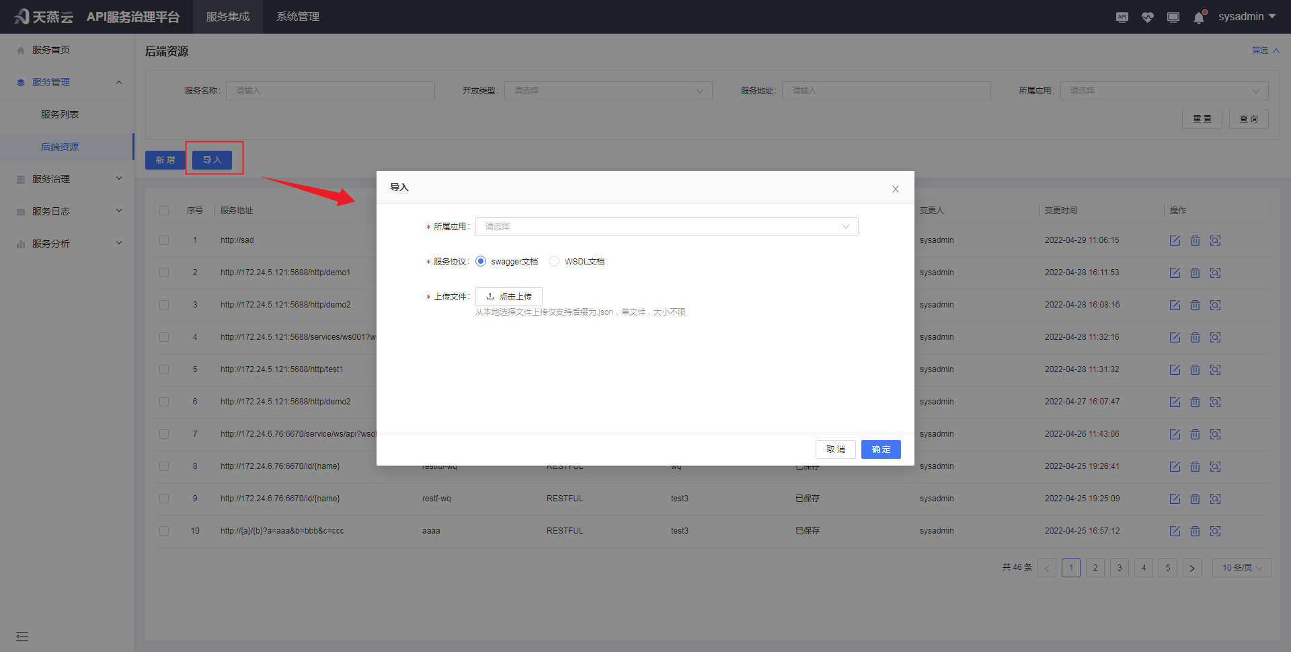View notifications via the bell icon
The height and width of the screenshot is (652, 1291).
coord(1198,17)
